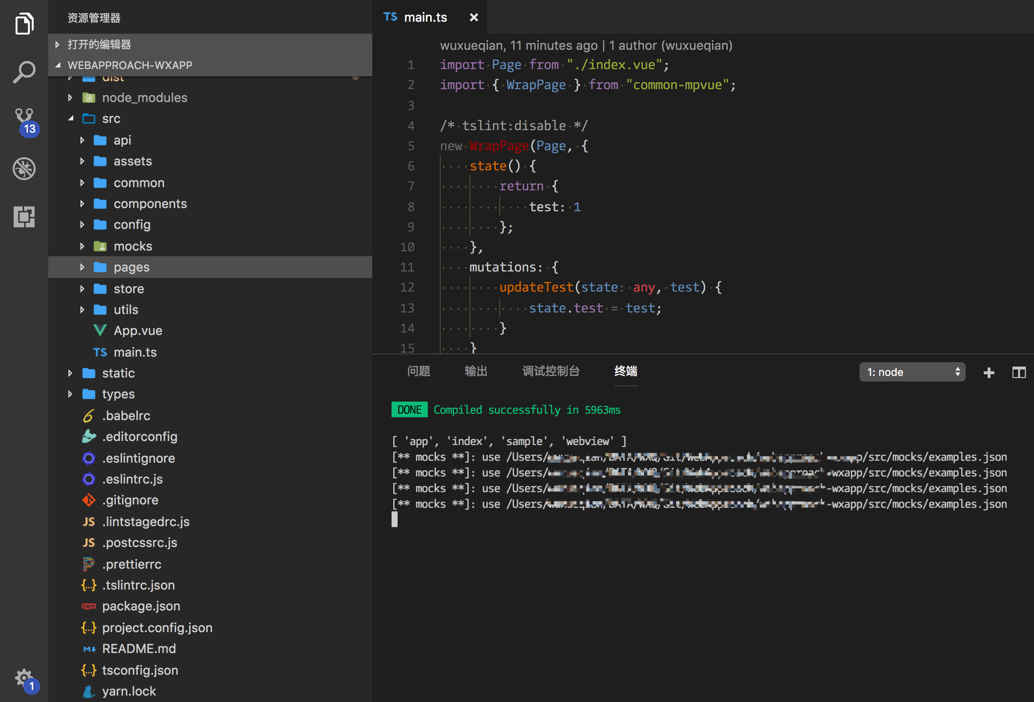Screen dimensions: 1034x702
Task: Switch to the 问题 panel tab
Action: point(418,371)
